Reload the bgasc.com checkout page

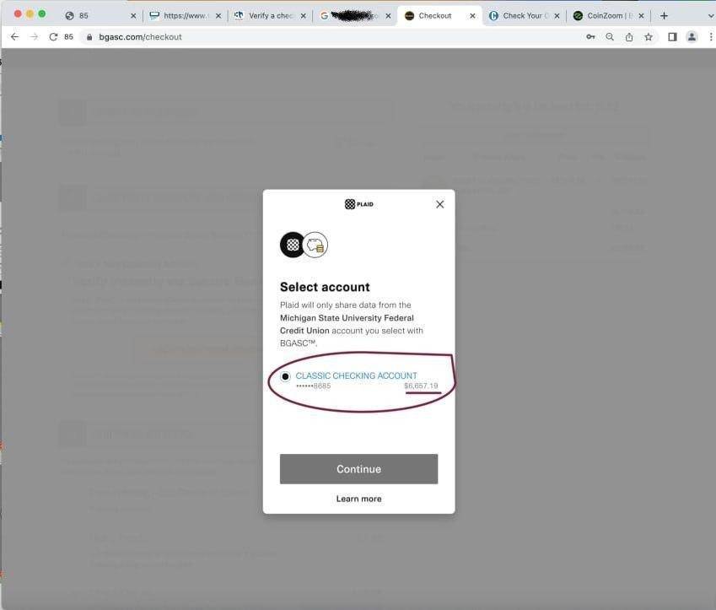pyautogui.click(x=53, y=37)
